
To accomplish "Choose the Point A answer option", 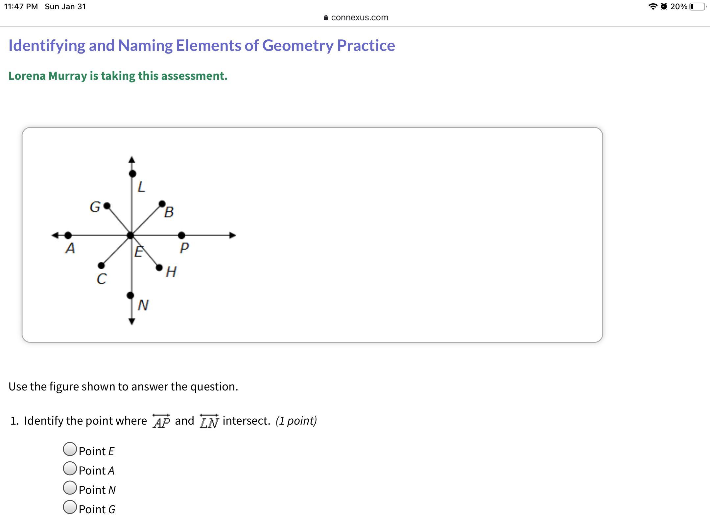I will 70,469.
